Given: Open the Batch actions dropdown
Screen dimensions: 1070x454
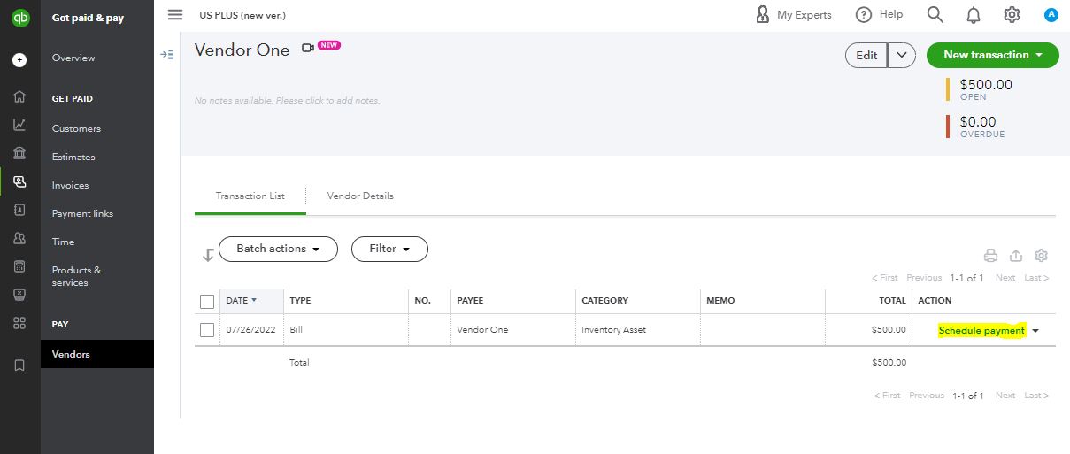Looking at the screenshot, I should (278, 249).
